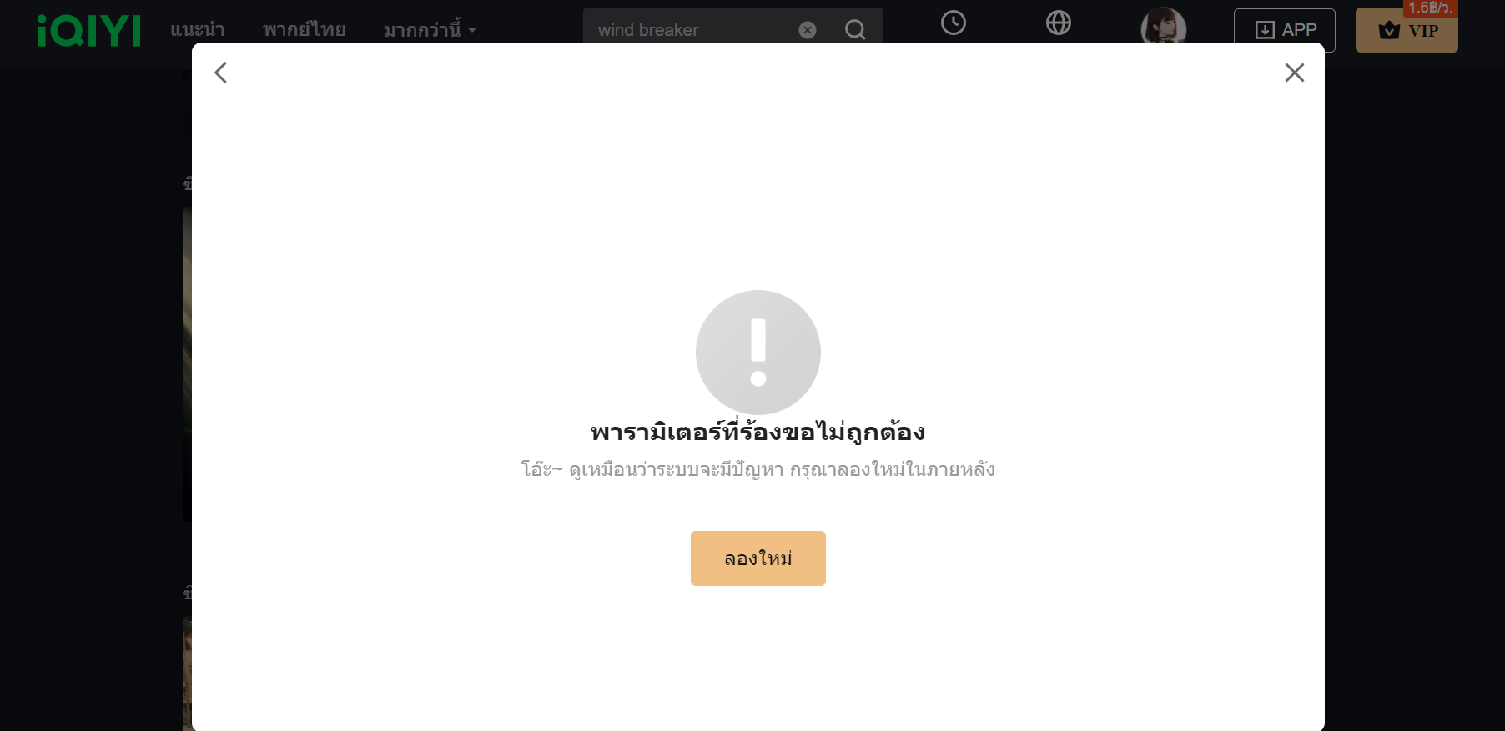The width and height of the screenshot is (1505, 731).
Task: Open the แนะนำ navigation tab
Action: (198, 30)
